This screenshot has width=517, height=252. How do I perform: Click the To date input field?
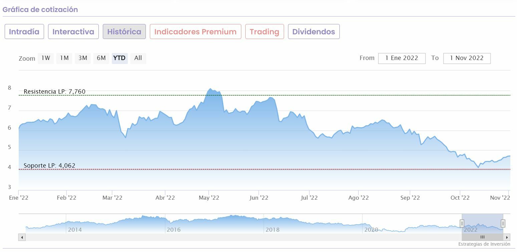tap(467, 58)
